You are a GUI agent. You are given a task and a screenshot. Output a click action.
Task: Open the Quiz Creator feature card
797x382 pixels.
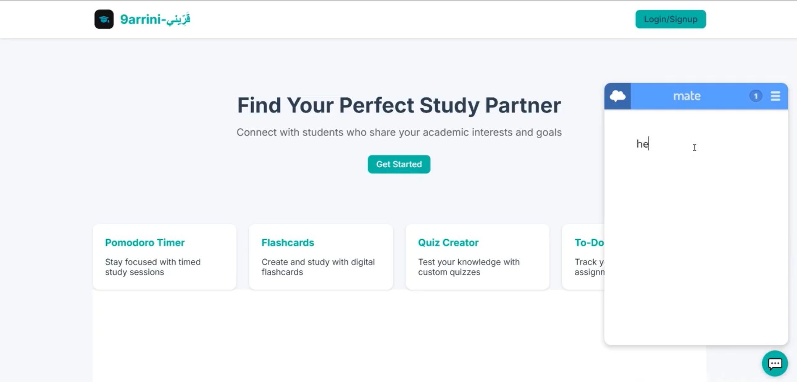pyautogui.click(x=477, y=257)
